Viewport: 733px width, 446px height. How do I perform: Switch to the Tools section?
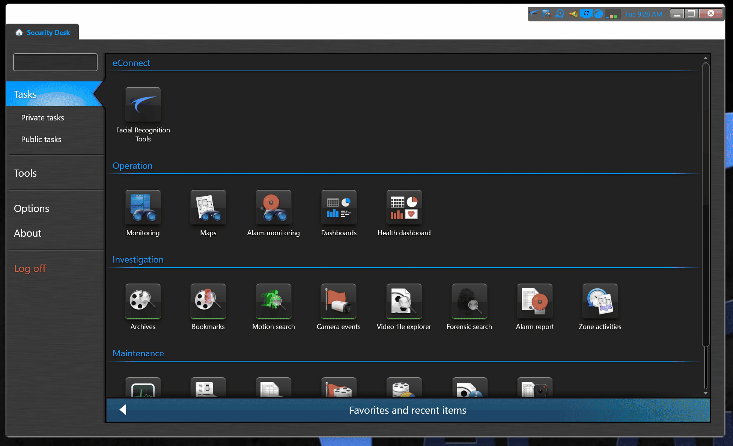pyautogui.click(x=25, y=173)
